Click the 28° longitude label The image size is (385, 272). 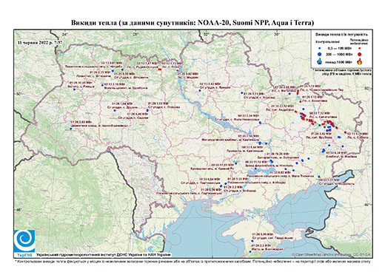point(135,34)
